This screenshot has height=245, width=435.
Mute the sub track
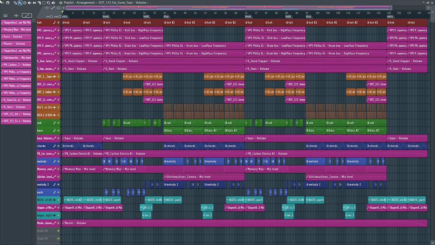(58, 123)
